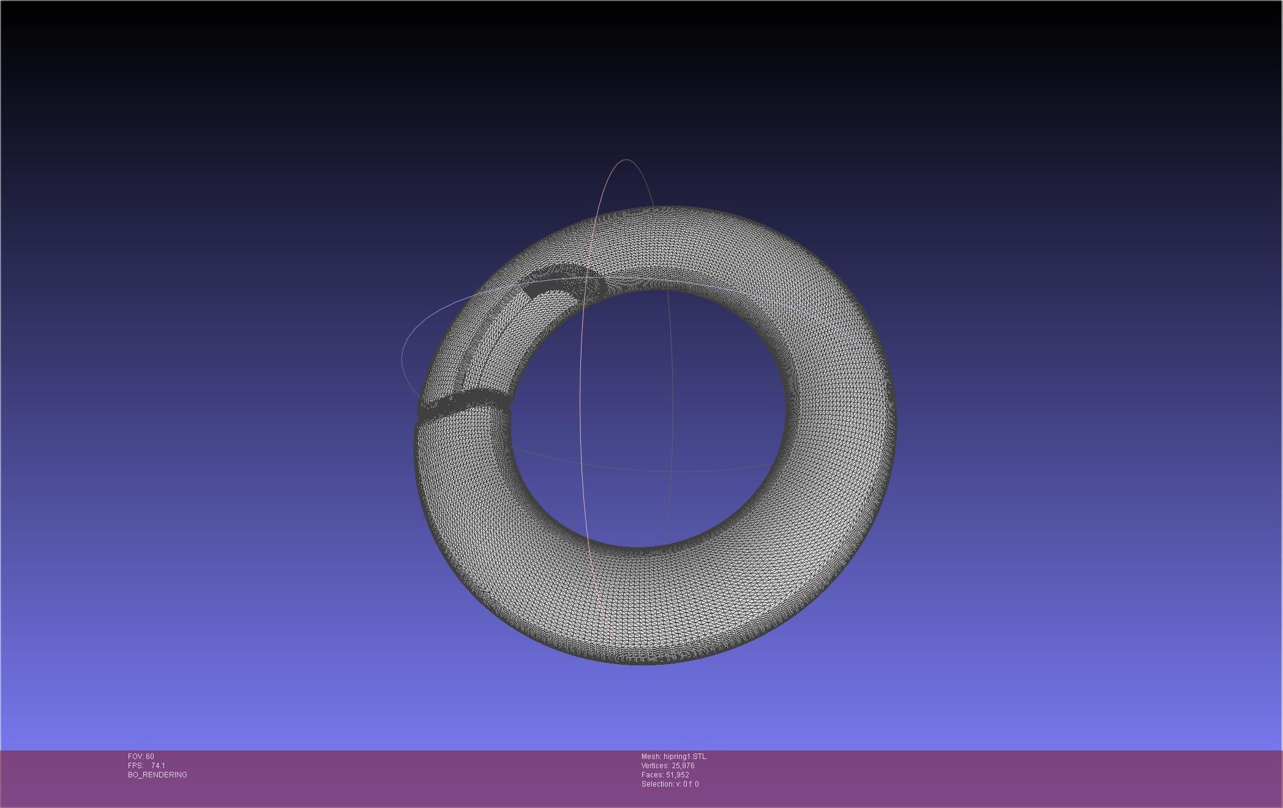The width and height of the screenshot is (1283, 808).
Task: Click the Mesh: hipring1.STL label
Action: coord(673,757)
